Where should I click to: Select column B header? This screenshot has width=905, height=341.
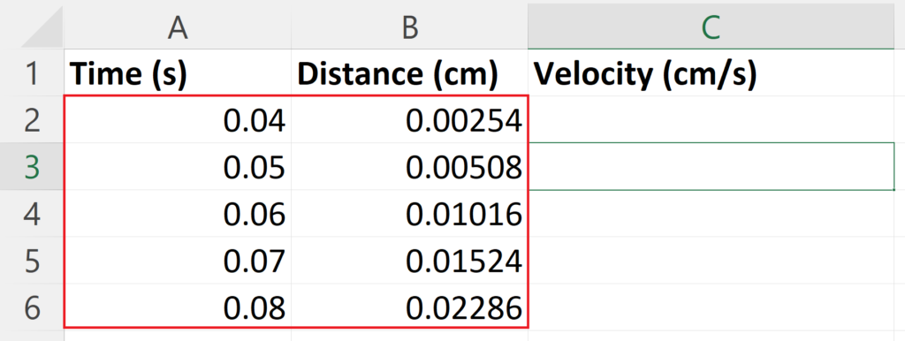click(x=410, y=27)
